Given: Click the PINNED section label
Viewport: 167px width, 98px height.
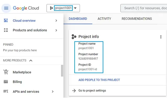Looking at the screenshot, I should (x=8, y=45).
